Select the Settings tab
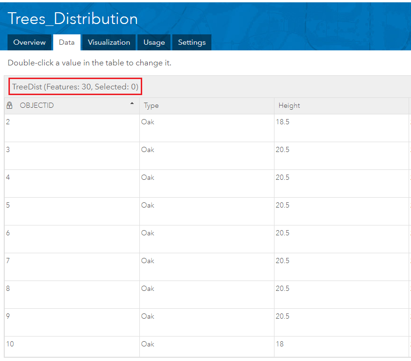Screen dimensions: 411x361 pos(192,42)
